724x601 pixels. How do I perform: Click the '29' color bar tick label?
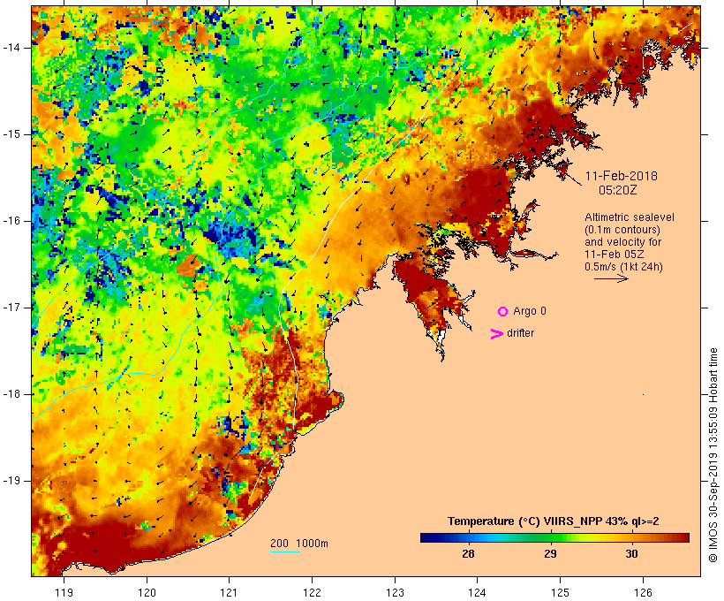click(x=550, y=554)
